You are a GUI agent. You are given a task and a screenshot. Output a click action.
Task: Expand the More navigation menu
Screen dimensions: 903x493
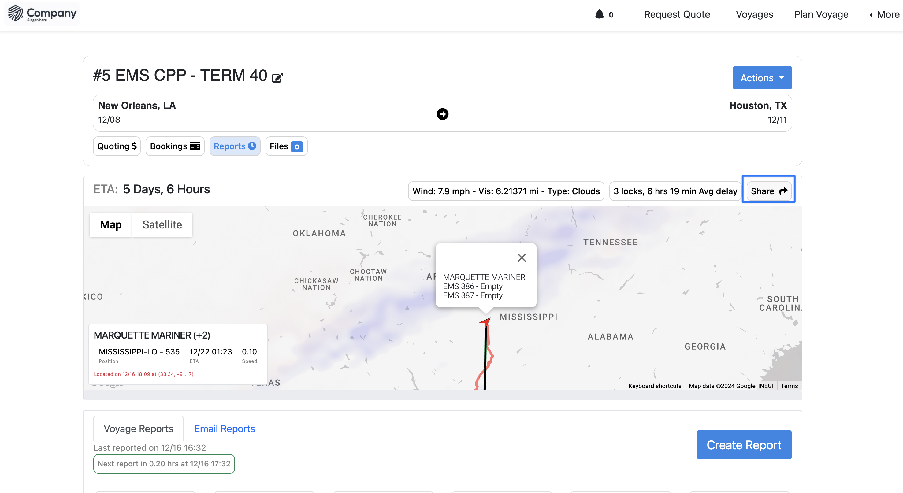click(884, 14)
